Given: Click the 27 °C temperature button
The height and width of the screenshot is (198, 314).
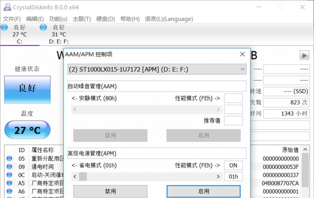Looking at the screenshot, I should (27, 130).
